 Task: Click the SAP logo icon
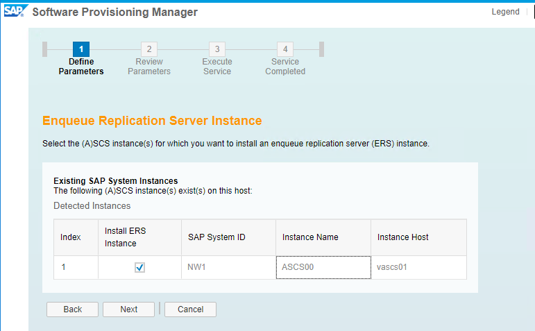point(15,11)
